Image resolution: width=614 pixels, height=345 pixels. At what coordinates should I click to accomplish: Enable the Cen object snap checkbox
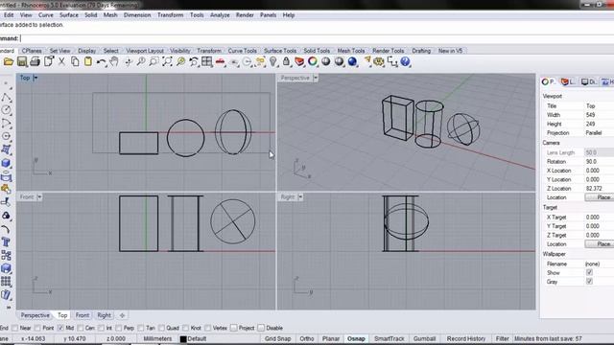coord(81,328)
